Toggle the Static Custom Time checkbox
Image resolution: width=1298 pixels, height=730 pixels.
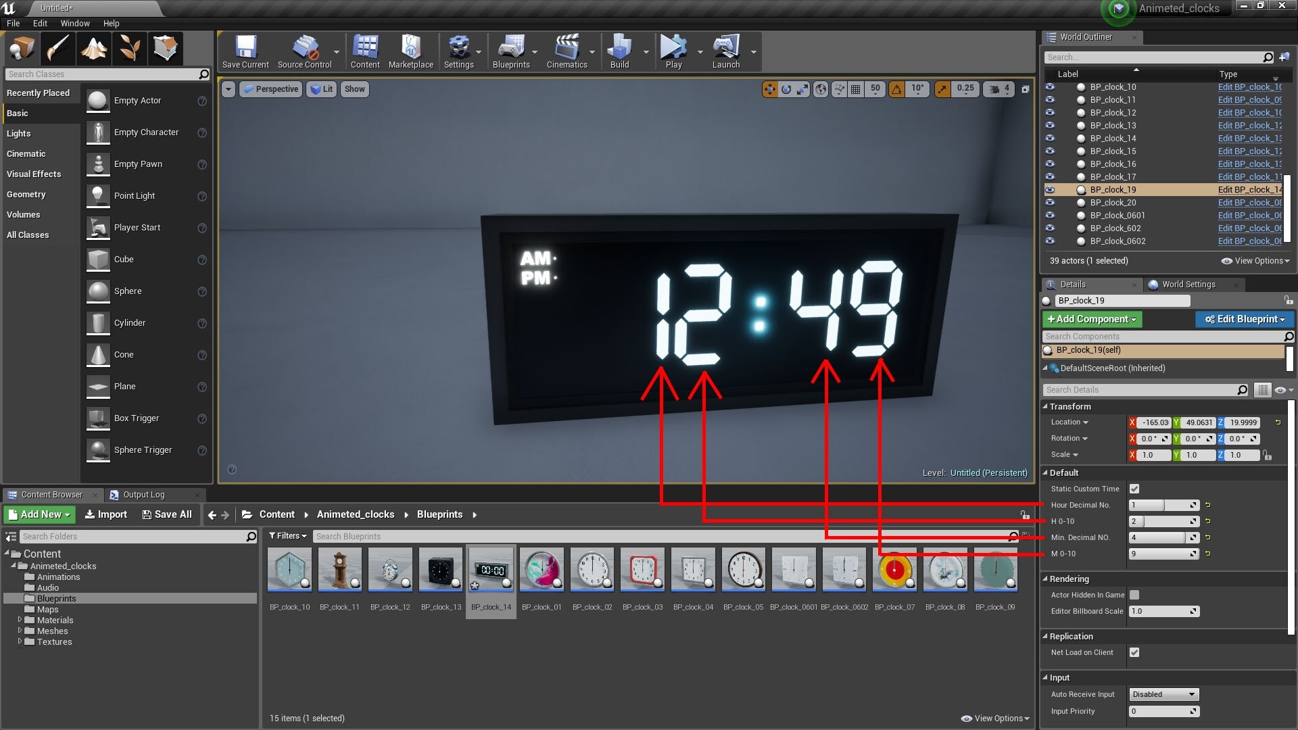pyautogui.click(x=1134, y=488)
